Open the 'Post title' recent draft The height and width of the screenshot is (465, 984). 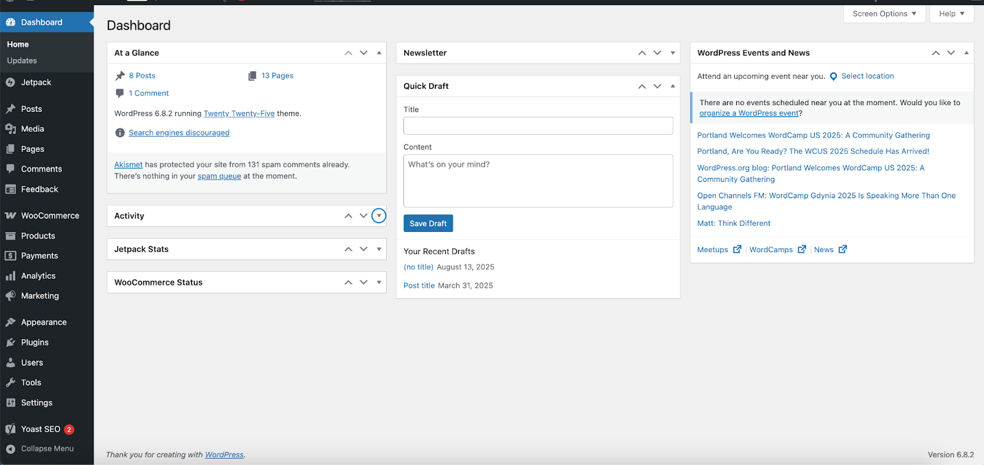[419, 286]
